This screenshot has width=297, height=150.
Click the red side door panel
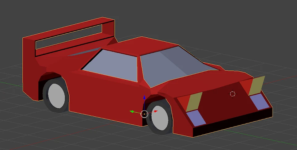[x=106, y=96]
